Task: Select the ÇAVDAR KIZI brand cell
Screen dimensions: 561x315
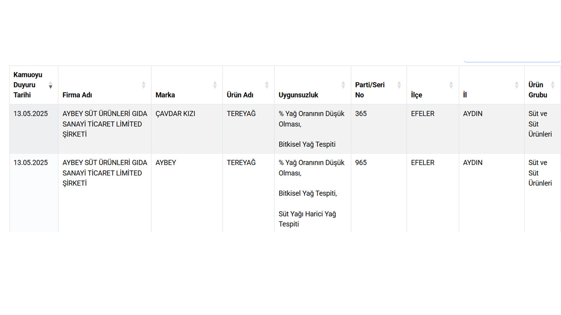Action: pos(175,114)
